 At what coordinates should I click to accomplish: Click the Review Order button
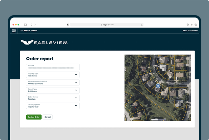point(34,117)
